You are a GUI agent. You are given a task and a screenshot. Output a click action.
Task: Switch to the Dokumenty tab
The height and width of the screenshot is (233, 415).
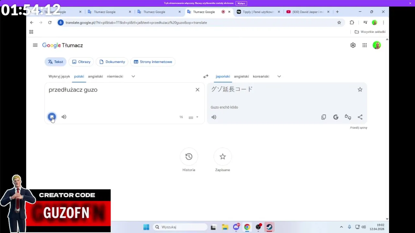pos(112,62)
